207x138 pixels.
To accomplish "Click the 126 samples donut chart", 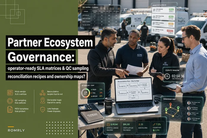I will point(85,93).
